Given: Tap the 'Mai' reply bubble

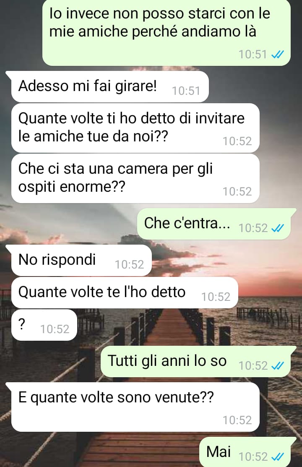Looking at the screenshot, I should click(x=245, y=452).
